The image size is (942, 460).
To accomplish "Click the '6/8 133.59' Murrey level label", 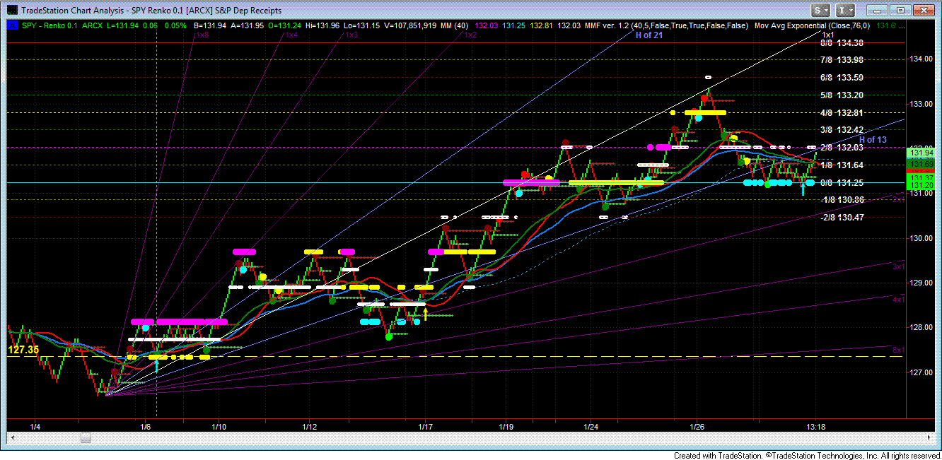I will (x=842, y=78).
